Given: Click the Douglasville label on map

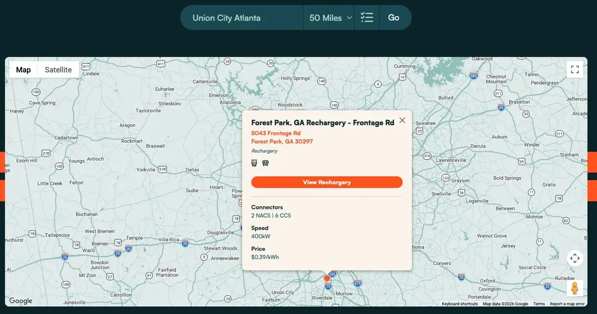Looking at the screenshot, I should tap(220, 233).
